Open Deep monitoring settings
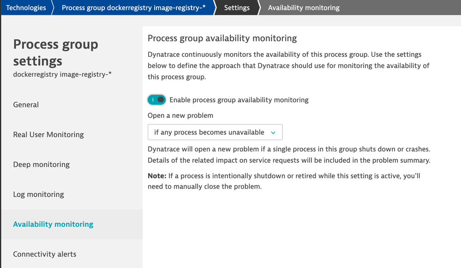The width and height of the screenshot is (461, 268). pos(42,165)
